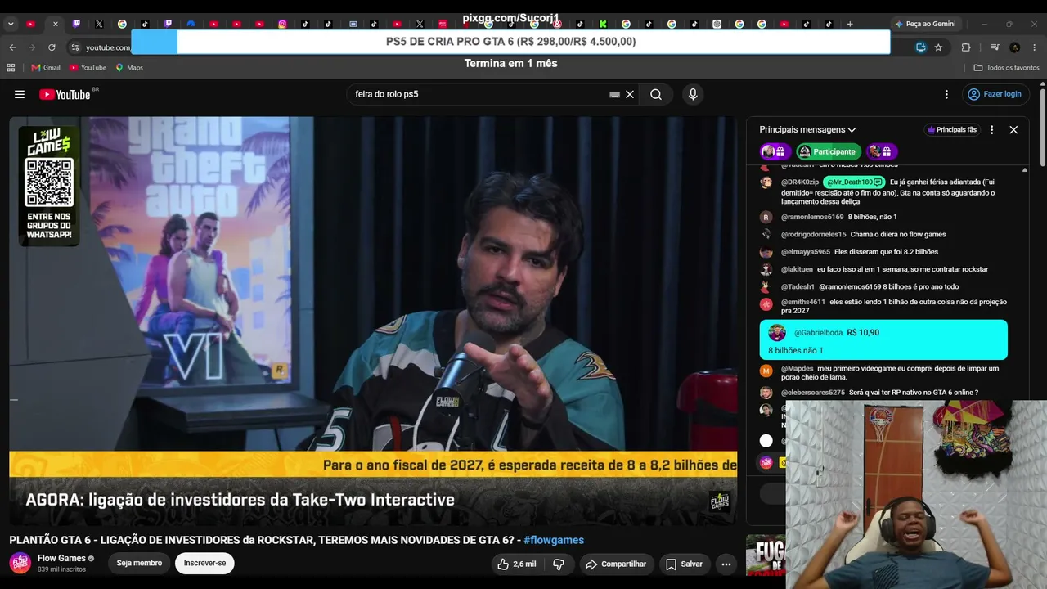Click username @clebersoares5275 in chat
Viewport: 1047px width, 589px height.
click(813, 393)
